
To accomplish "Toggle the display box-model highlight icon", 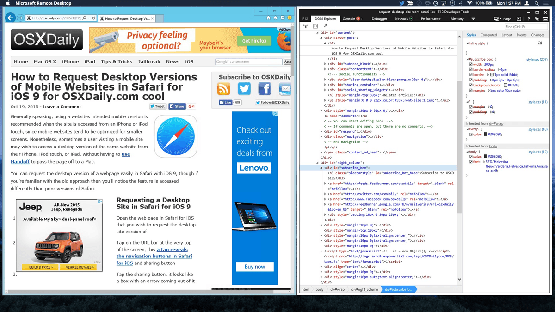I will (x=315, y=26).
